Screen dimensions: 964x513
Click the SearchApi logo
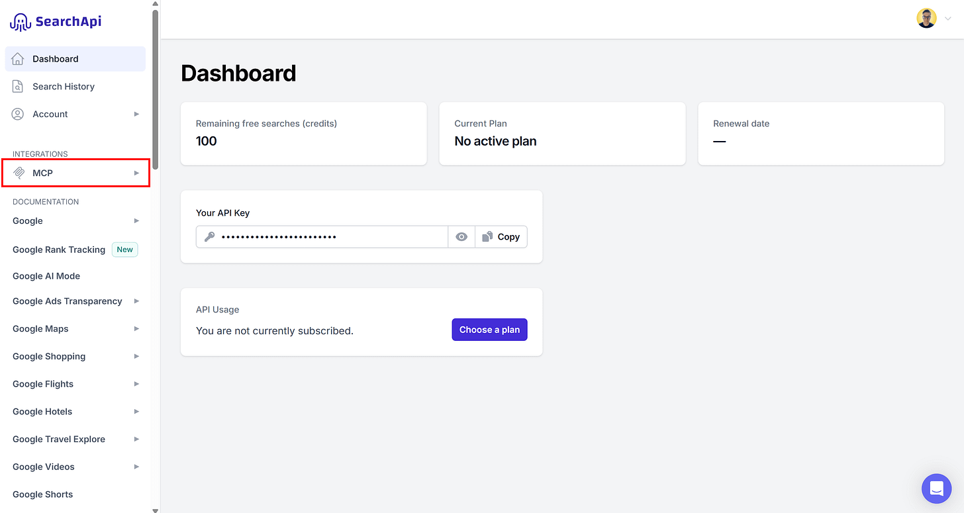56,22
